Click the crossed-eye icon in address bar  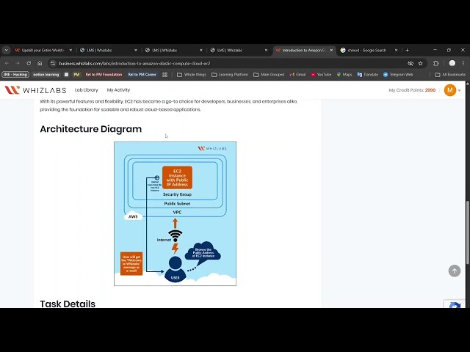(411, 64)
